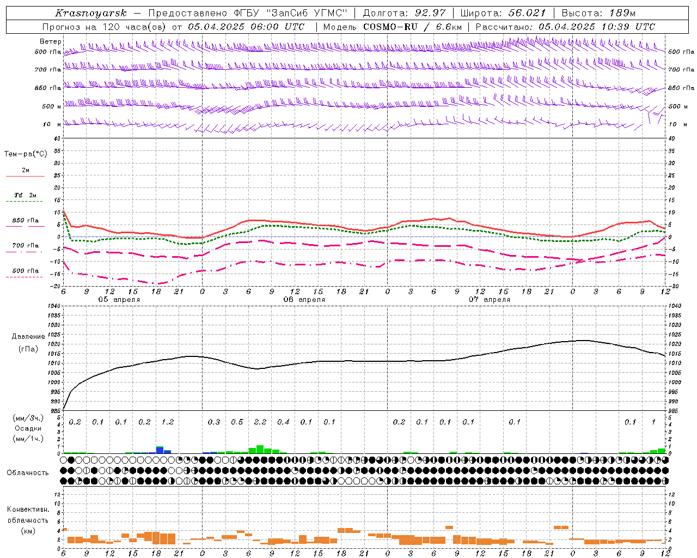Click the 'Td 2м' dew point legend entry

point(26,195)
